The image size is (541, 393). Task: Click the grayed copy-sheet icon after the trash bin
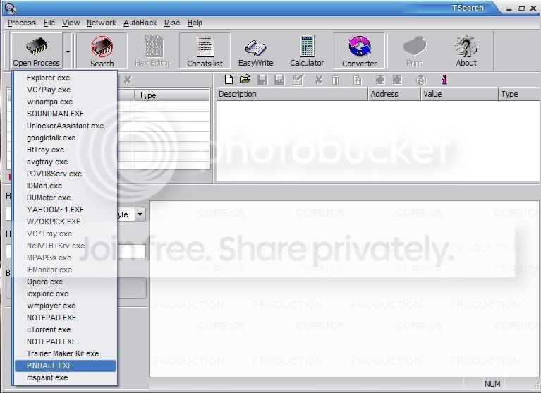358,80
